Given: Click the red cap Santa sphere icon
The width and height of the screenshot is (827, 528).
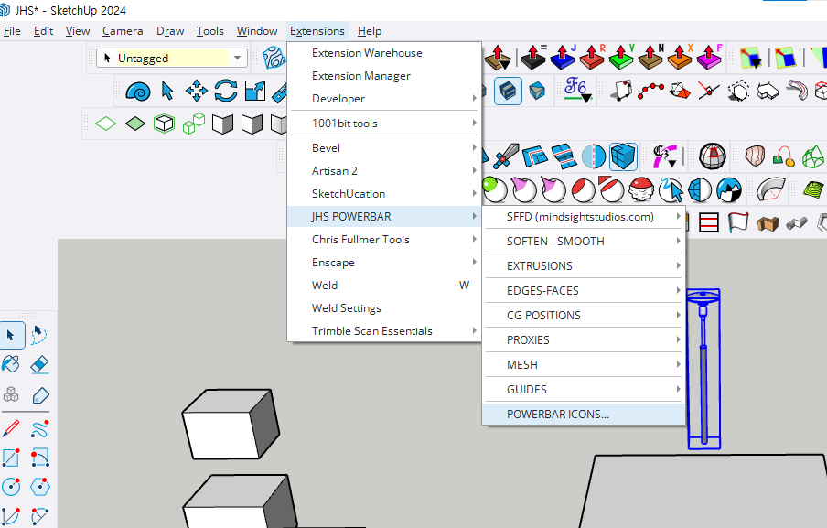Looking at the screenshot, I should click(641, 189).
